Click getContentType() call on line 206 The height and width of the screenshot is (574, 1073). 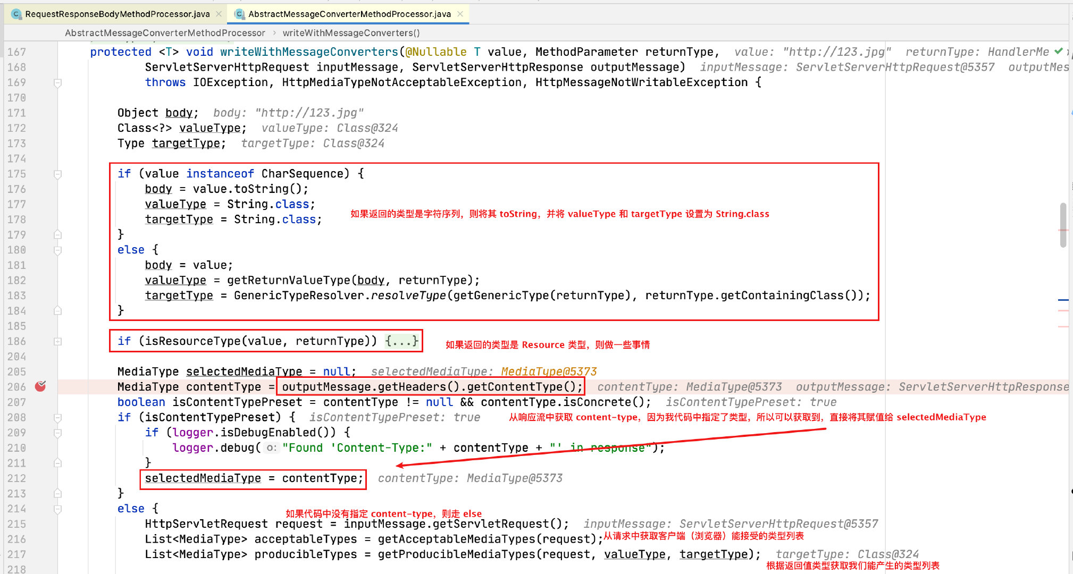(x=521, y=387)
